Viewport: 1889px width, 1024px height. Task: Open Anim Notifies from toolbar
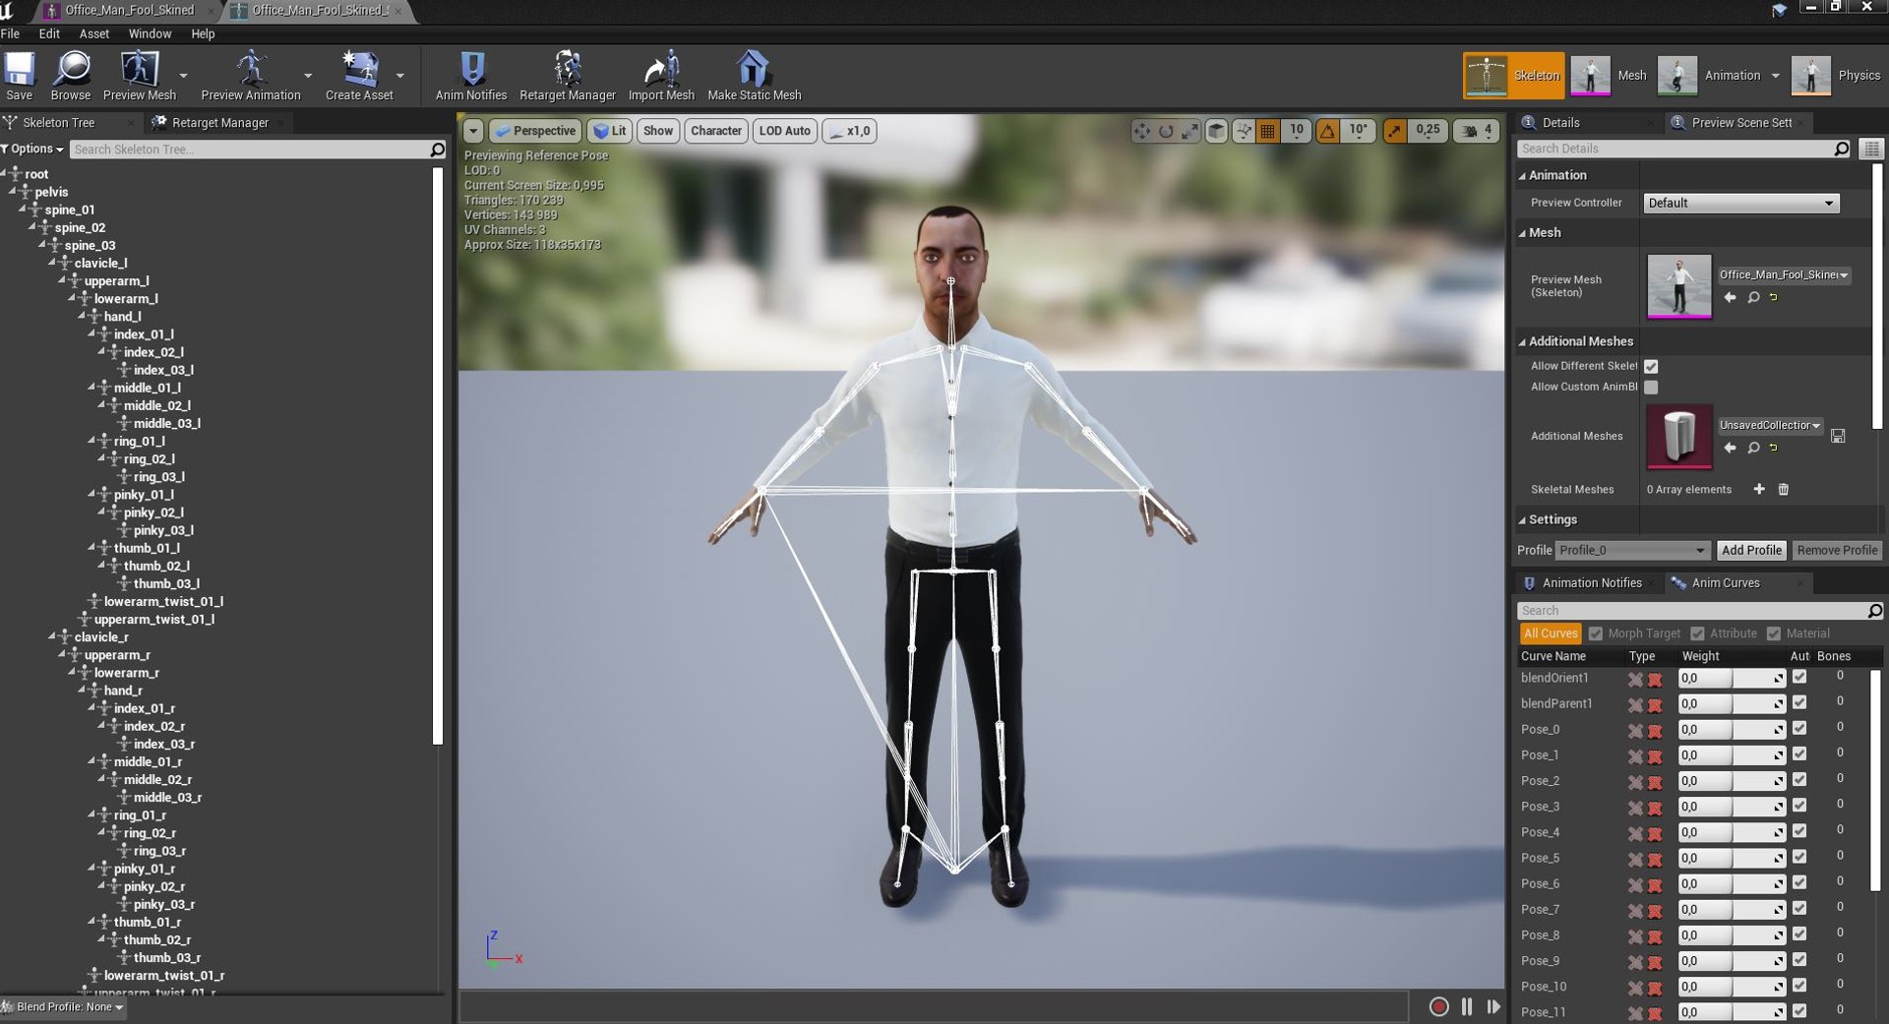471,76
